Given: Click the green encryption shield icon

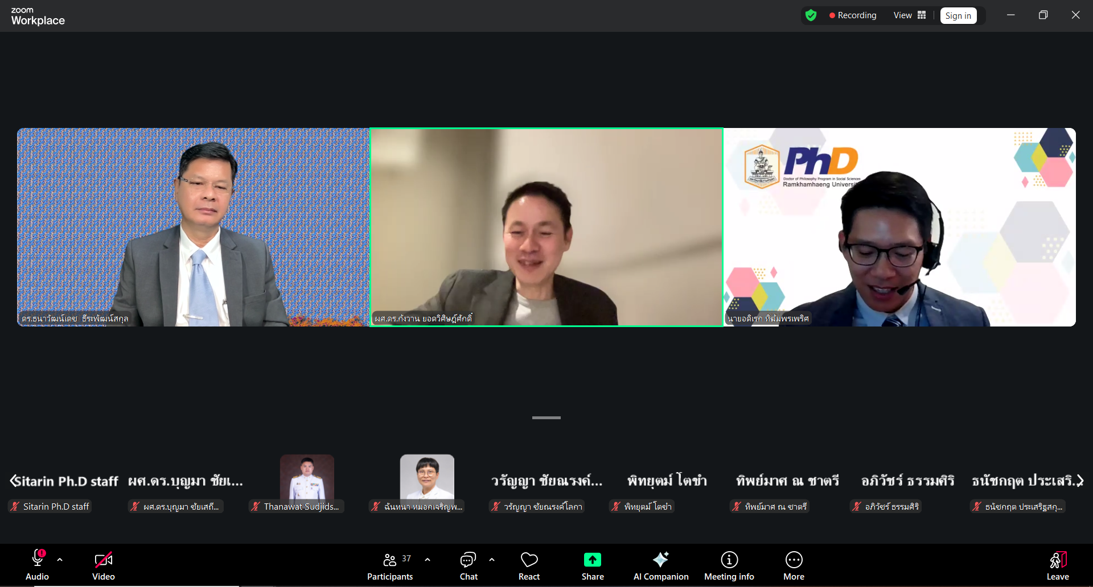Looking at the screenshot, I should [x=811, y=15].
